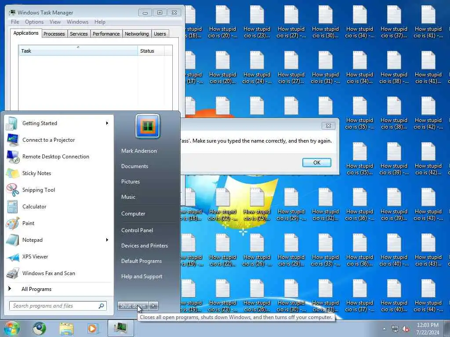
Task: Close the error dialog with X
Action: [328, 125]
